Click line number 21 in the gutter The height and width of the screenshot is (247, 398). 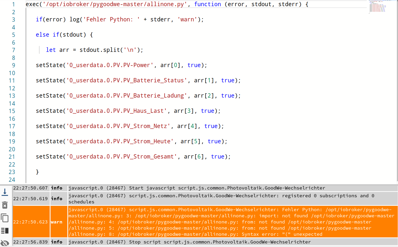pos(12,157)
